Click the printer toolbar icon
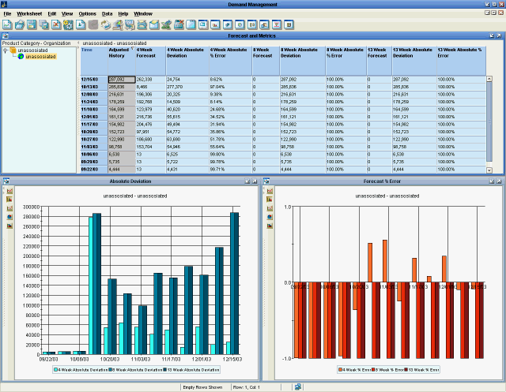This screenshot has height=392, width=506. point(142,24)
